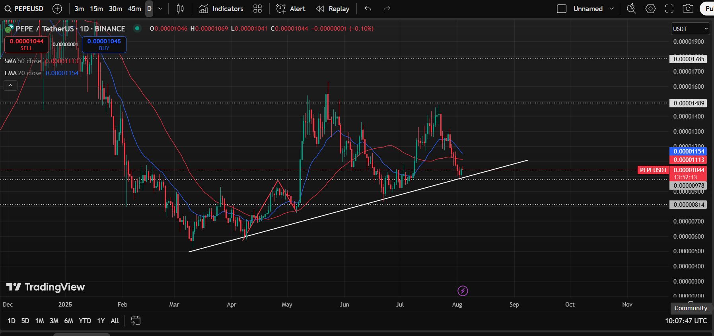Open the Indicators panel
714x336 pixels.
(x=221, y=9)
